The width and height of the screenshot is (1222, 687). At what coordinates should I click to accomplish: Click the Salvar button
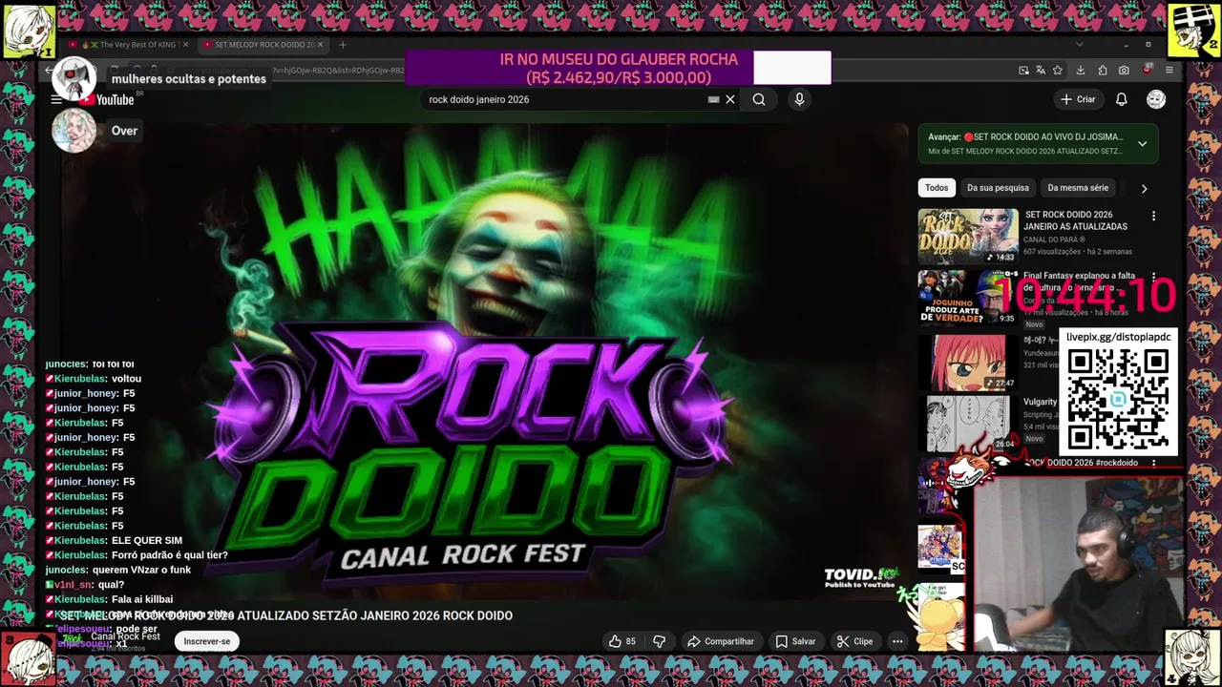tap(795, 641)
